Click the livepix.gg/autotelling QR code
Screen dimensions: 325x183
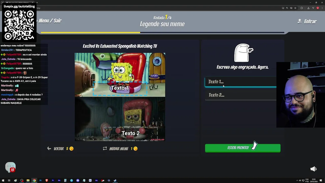(x=19, y=25)
